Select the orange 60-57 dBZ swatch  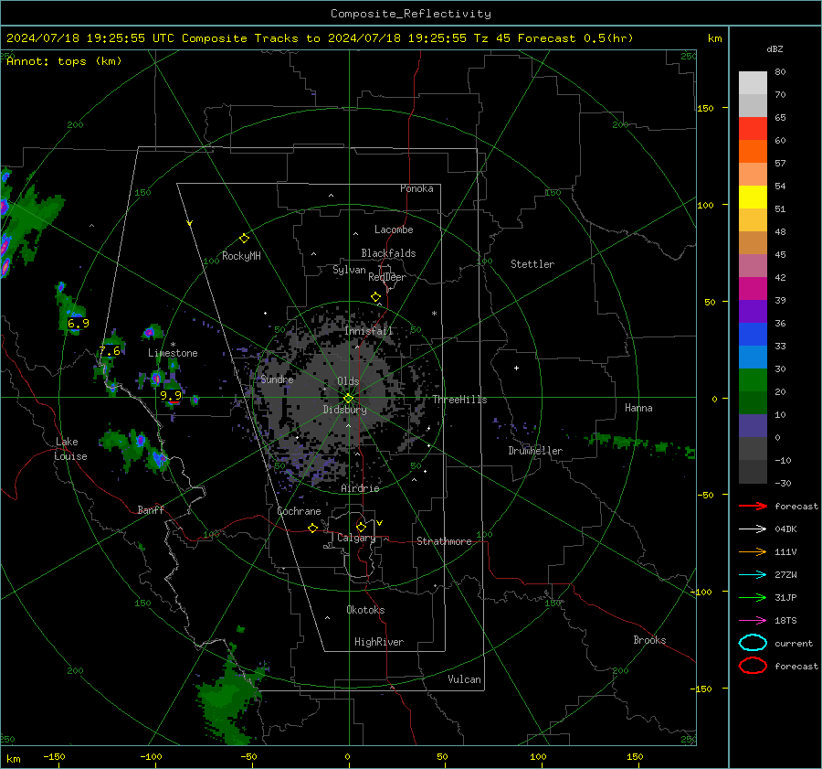coord(753,152)
